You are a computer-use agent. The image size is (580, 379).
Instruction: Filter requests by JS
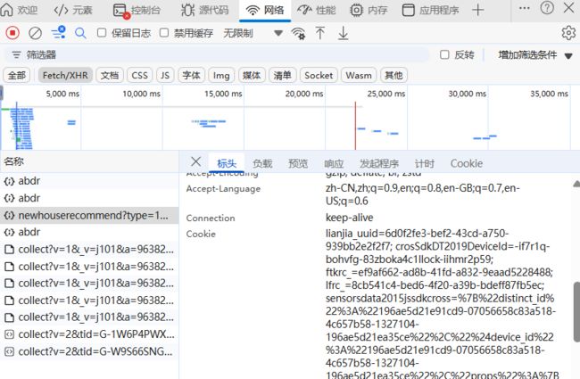(x=165, y=76)
